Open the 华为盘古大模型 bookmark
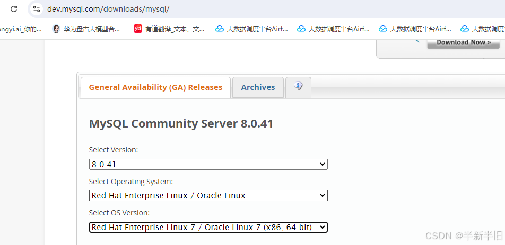The width and height of the screenshot is (505, 245). tap(86, 29)
